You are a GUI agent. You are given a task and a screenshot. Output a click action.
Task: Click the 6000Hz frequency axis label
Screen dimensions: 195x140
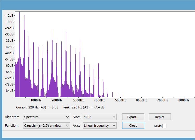coord(141,100)
